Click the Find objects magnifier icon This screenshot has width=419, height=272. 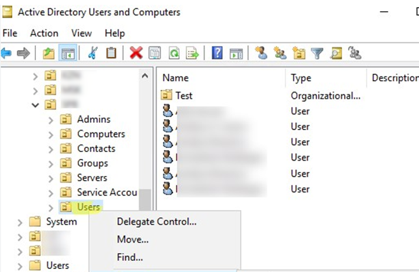tap(336, 53)
